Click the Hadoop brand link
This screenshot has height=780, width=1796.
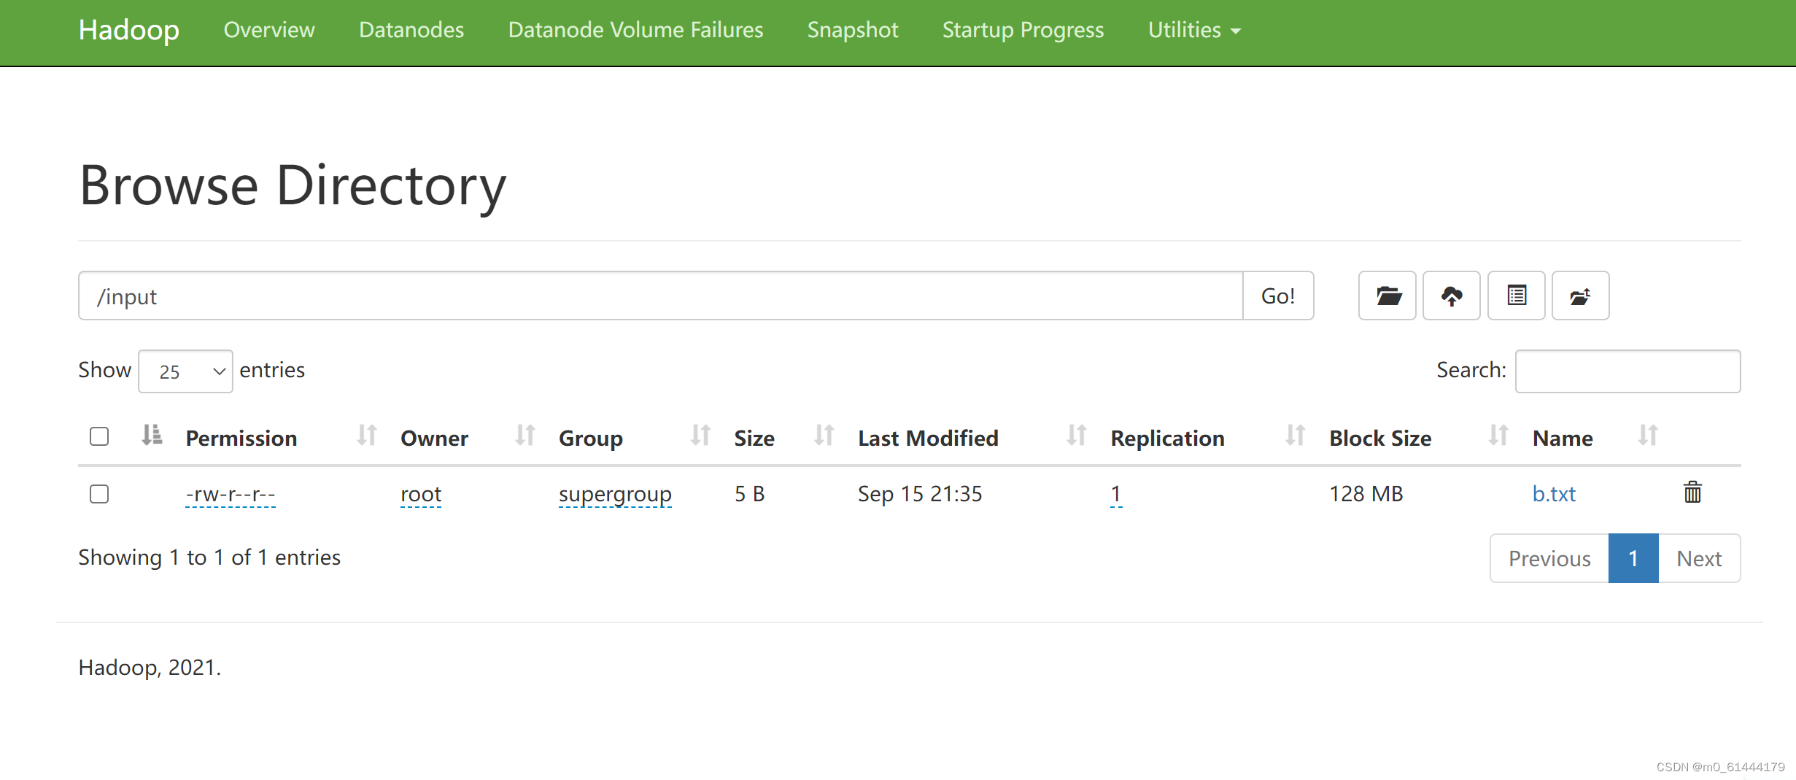129,30
